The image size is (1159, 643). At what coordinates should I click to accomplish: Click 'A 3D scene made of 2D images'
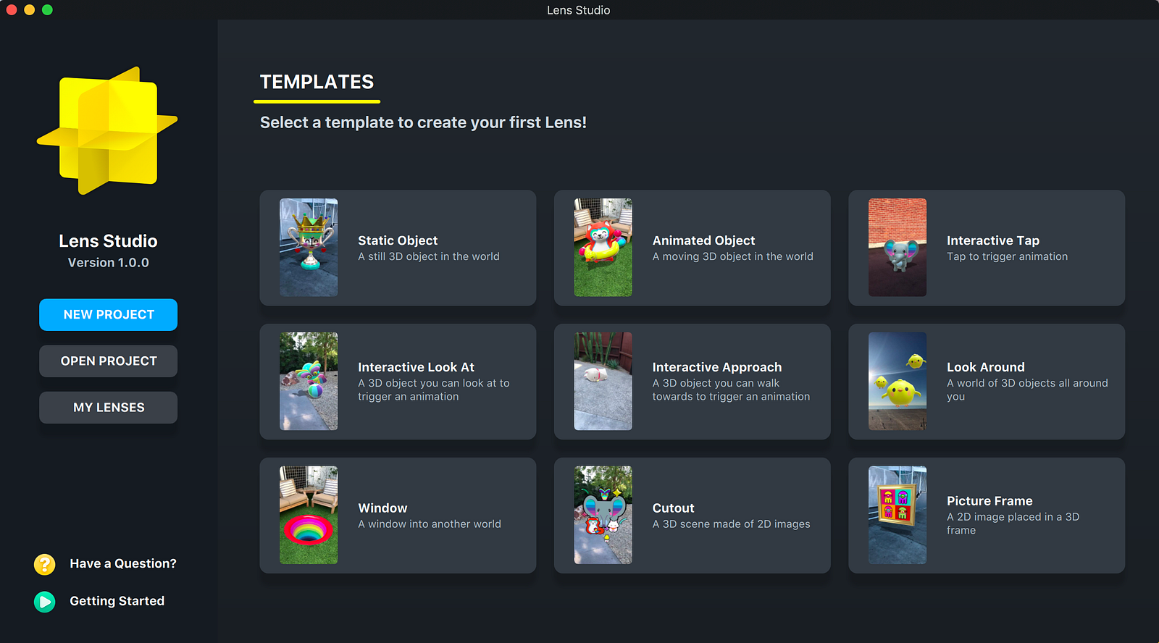(731, 524)
